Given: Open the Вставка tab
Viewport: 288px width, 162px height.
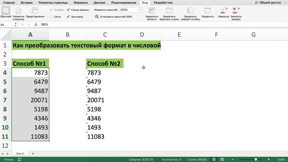Looking at the screenshot, I should 27,3.
